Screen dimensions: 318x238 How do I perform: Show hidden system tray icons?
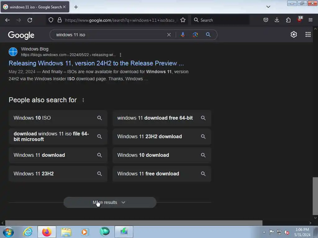coord(264,232)
